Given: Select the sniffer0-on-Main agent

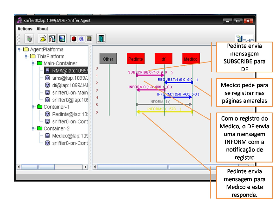Looking at the screenshot, I should click(67, 92).
